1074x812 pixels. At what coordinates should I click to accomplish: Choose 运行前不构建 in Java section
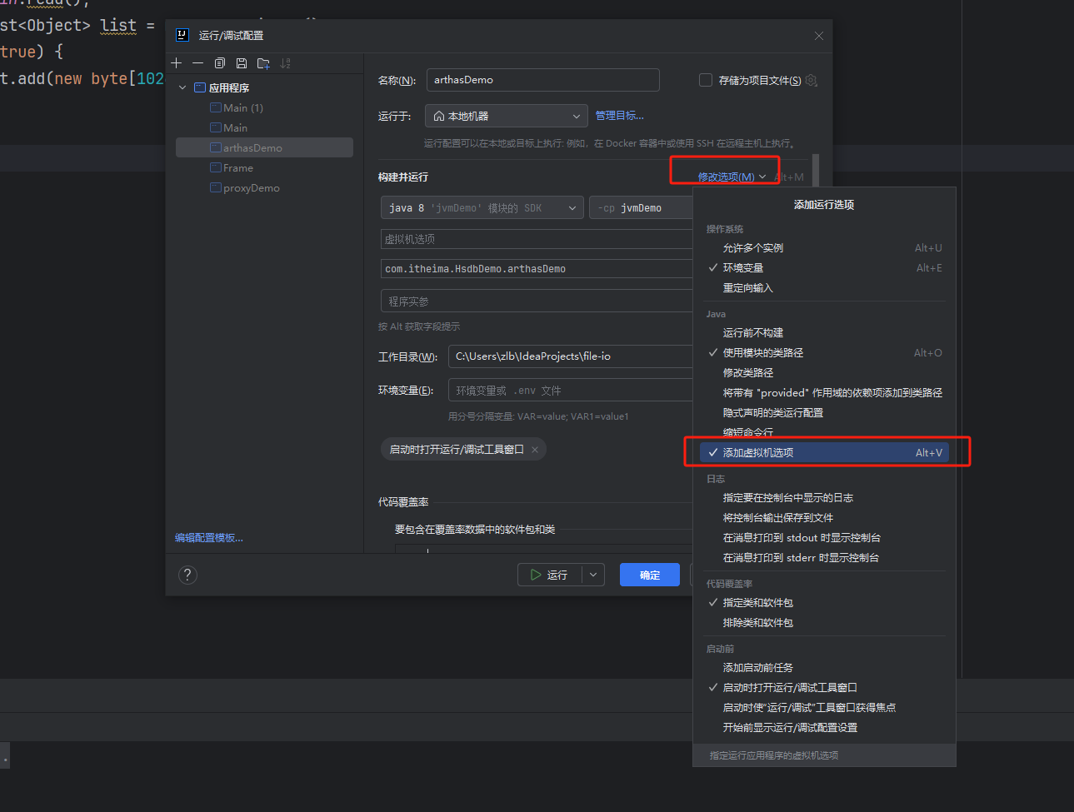point(824,333)
